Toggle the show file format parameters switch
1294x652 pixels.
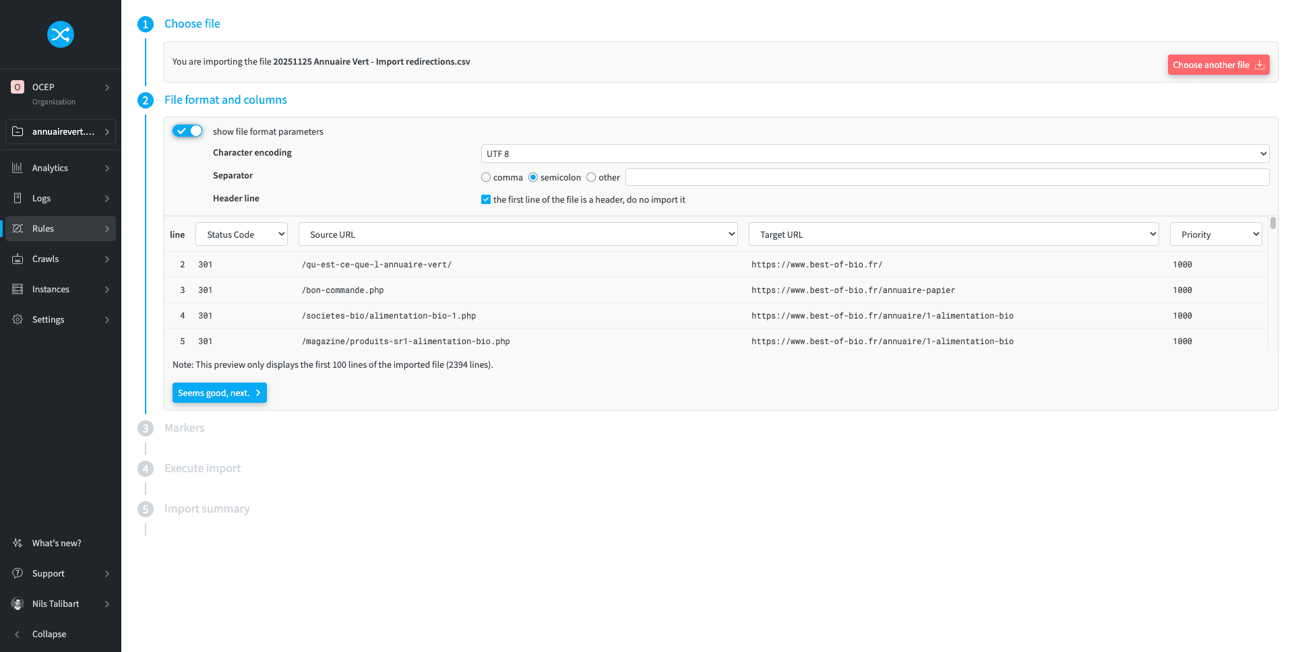tap(187, 131)
